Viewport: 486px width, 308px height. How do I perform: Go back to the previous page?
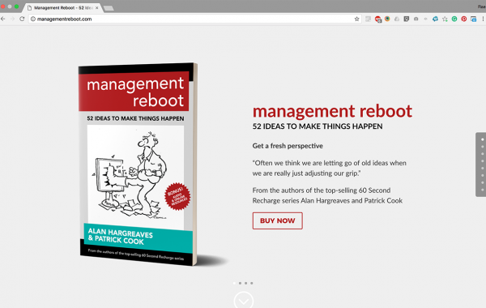(3, 19)
